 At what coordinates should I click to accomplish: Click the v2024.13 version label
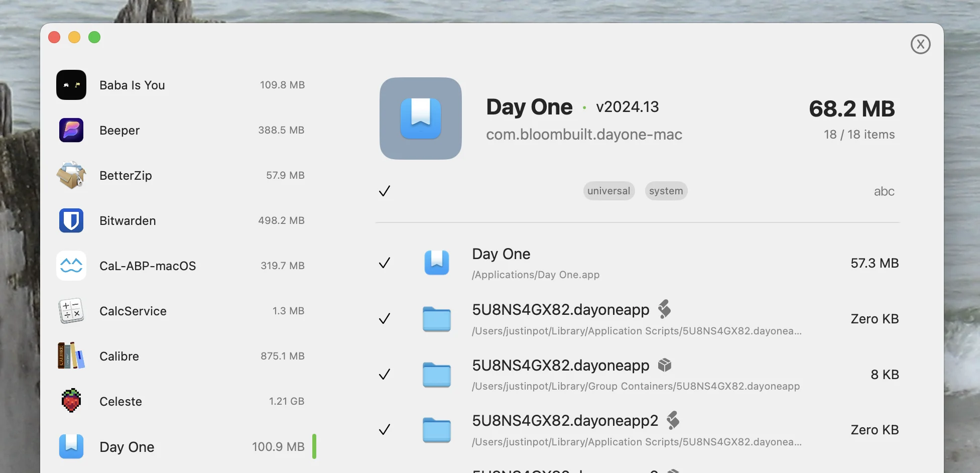(x=628, y=107)
